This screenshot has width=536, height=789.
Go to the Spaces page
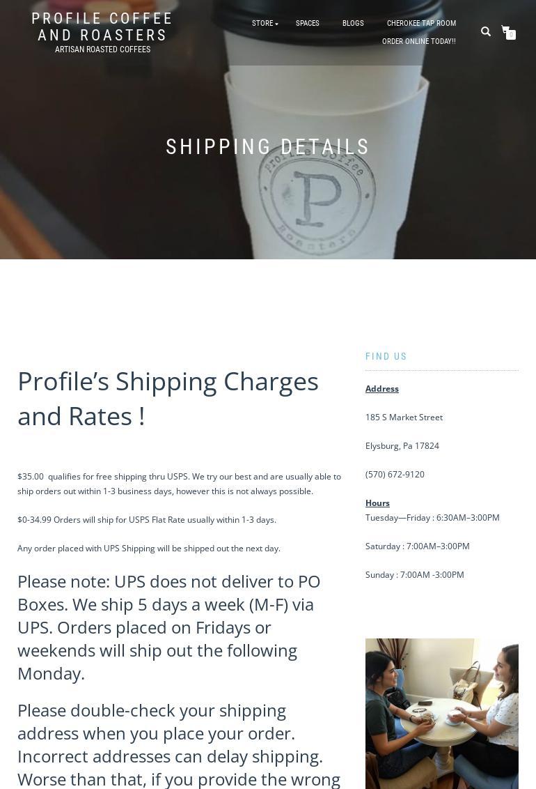click(x=307, y=24)
